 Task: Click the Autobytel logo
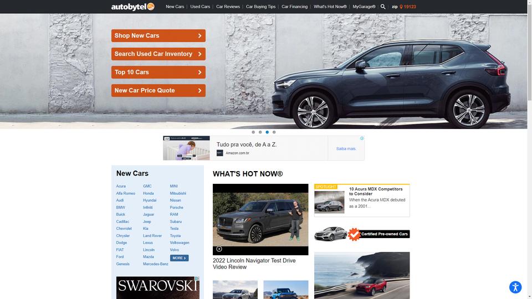pos(132,7)
